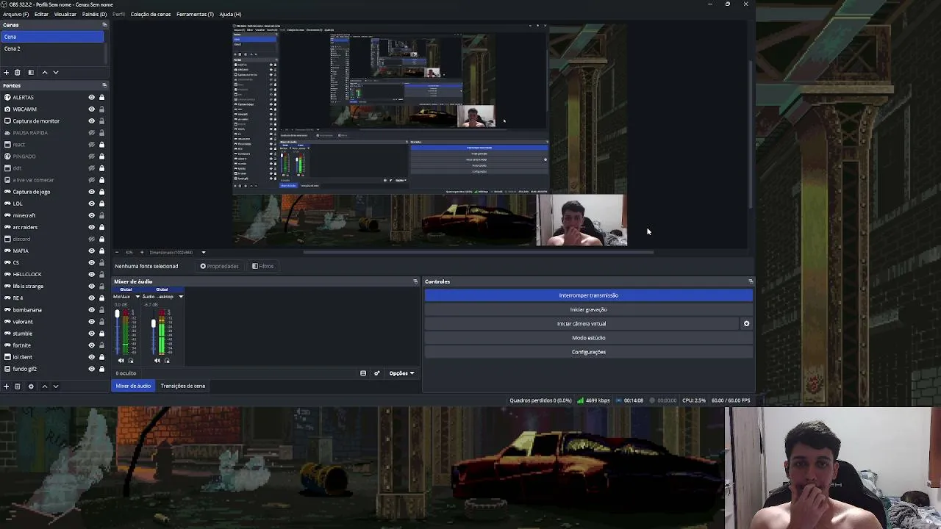Toggle Mic/Aux monitoring headphone icon
Screen dimensions: 941x529
[x=131, y=361]
